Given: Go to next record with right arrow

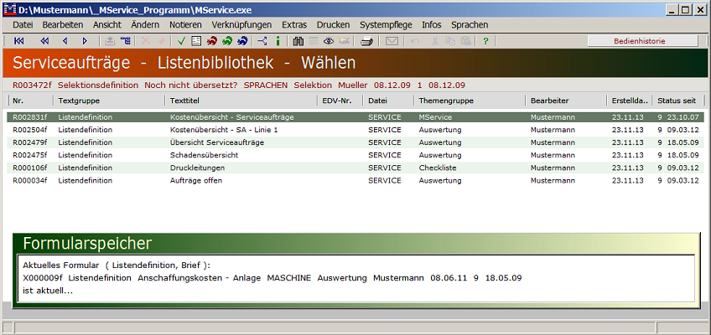Looking at the screenshot, I should [x=85, y=41].
